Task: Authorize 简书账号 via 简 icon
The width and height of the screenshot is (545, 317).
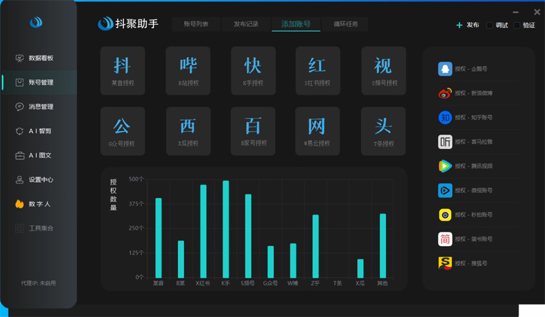Action: (x=445, y=239)
